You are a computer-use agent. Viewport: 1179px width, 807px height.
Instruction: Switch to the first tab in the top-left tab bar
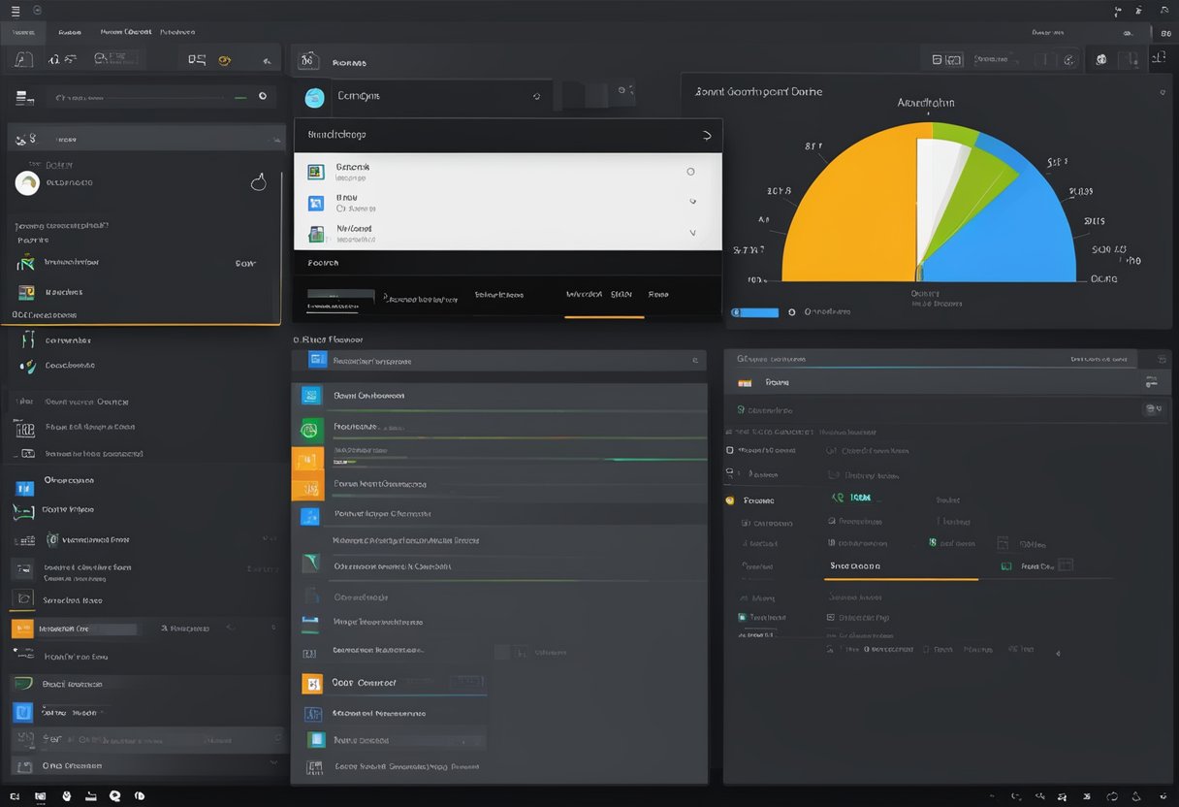22,32
